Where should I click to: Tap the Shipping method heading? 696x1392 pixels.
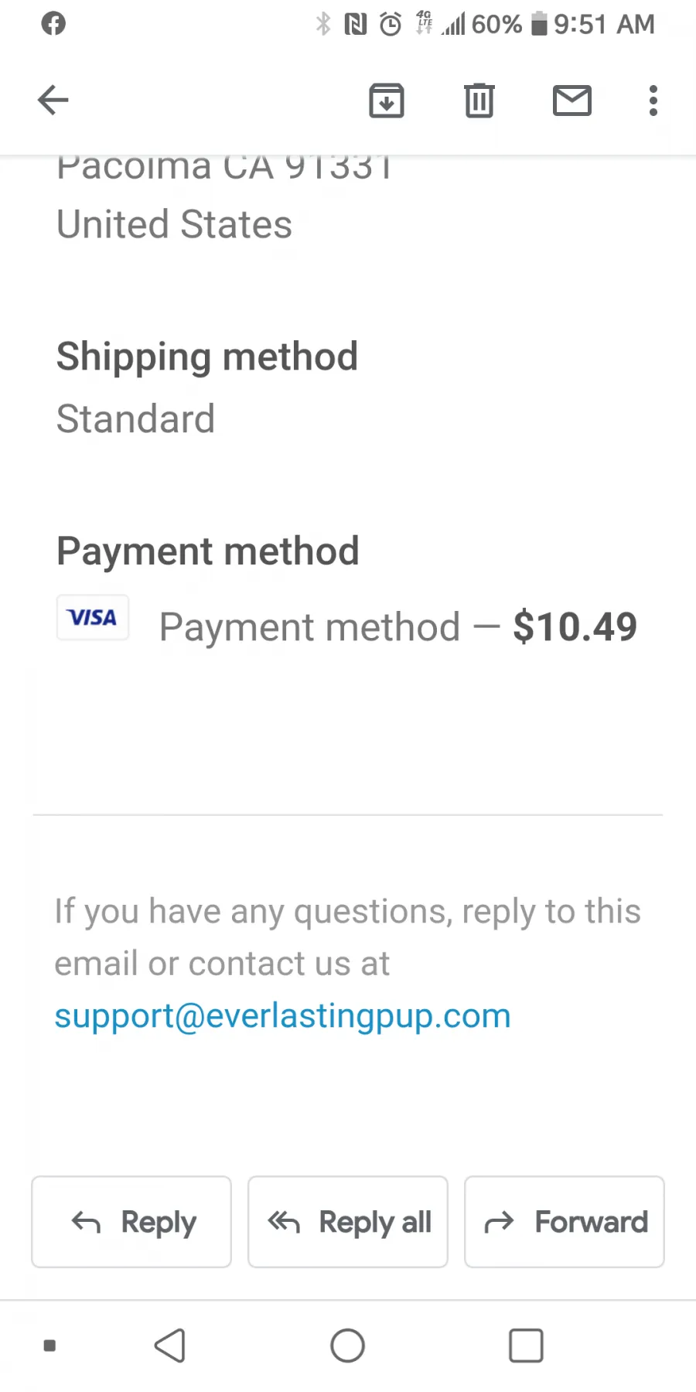(207, 357)
